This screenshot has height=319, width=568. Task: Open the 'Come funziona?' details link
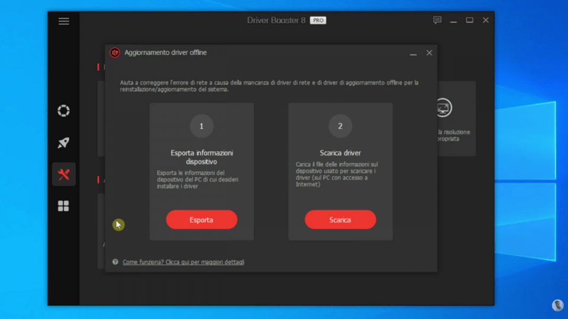183,262
